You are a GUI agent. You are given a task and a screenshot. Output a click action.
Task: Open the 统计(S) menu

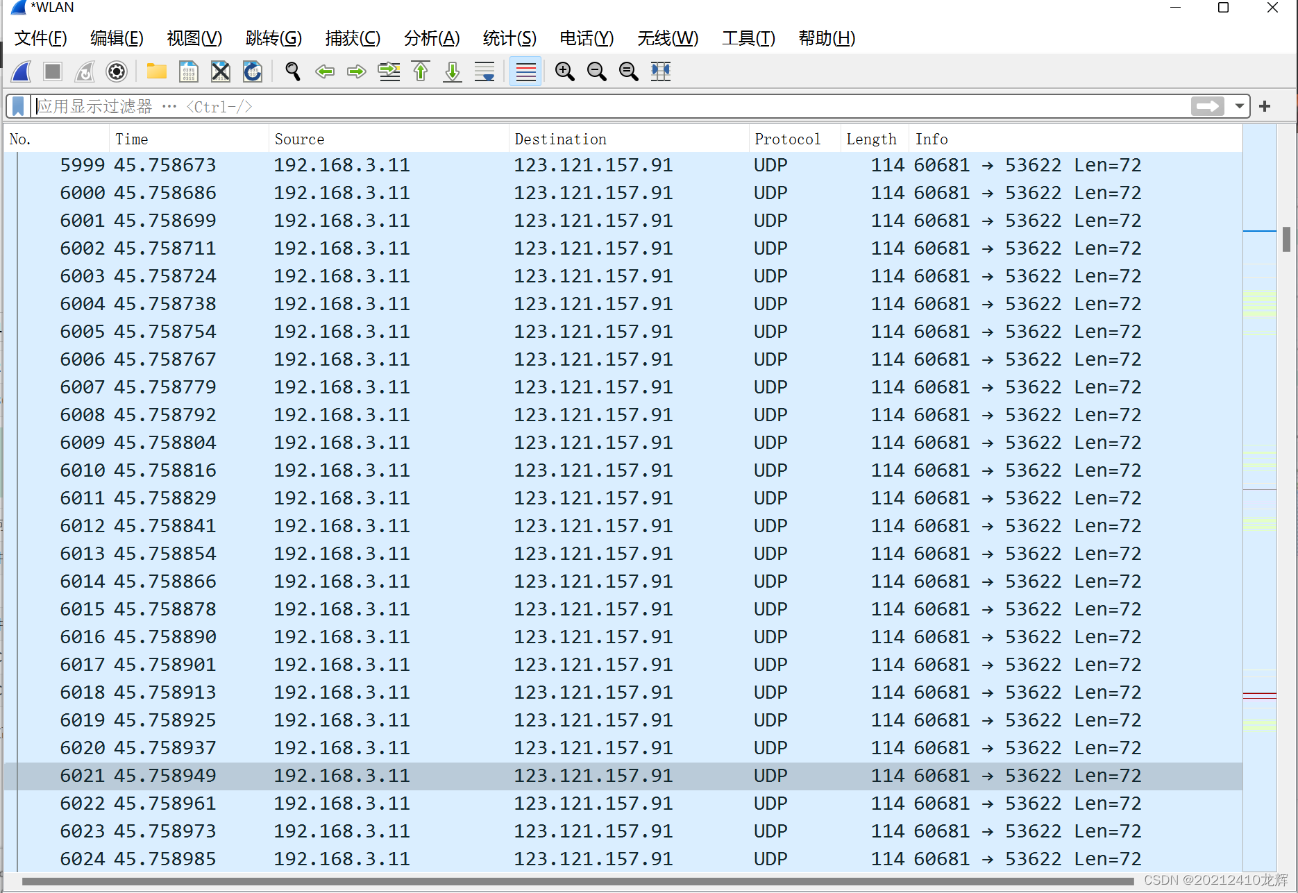(509, 38)
